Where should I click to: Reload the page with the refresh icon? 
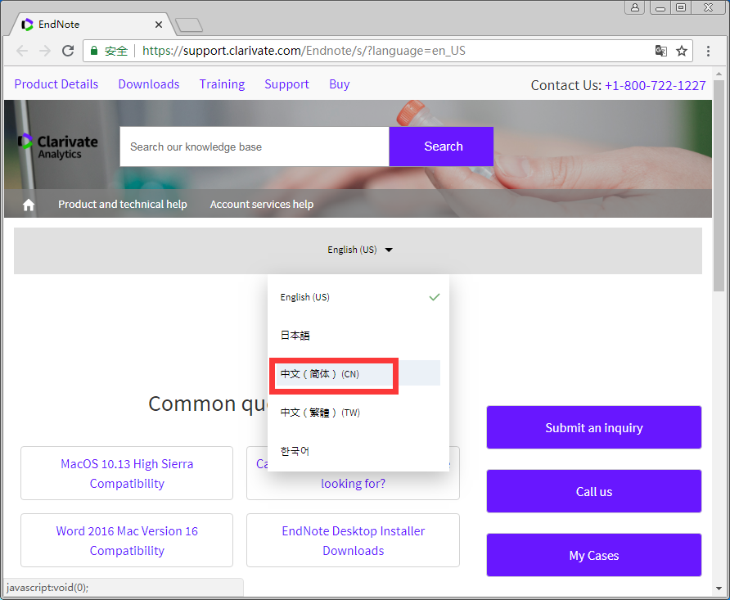click(68, 51)
